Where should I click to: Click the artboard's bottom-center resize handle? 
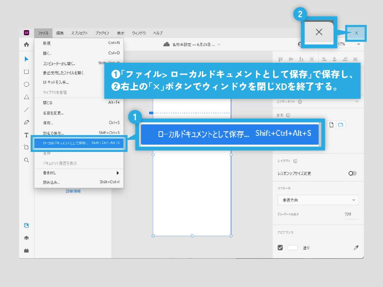tap(192, 236)
